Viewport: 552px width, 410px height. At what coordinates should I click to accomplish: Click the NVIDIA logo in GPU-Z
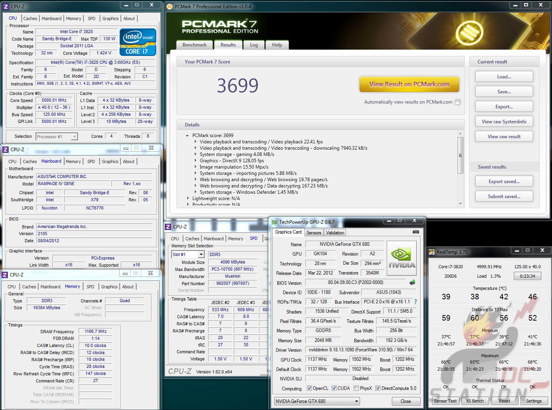402,258
